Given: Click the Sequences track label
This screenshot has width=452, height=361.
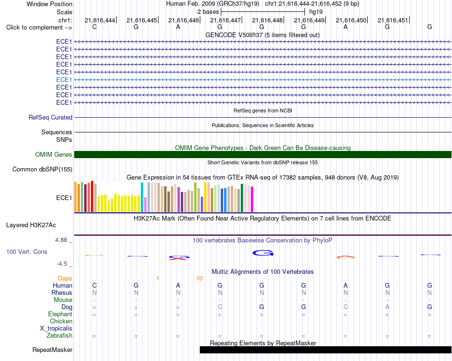Looking at the screenshot, I should pos(57,132).
